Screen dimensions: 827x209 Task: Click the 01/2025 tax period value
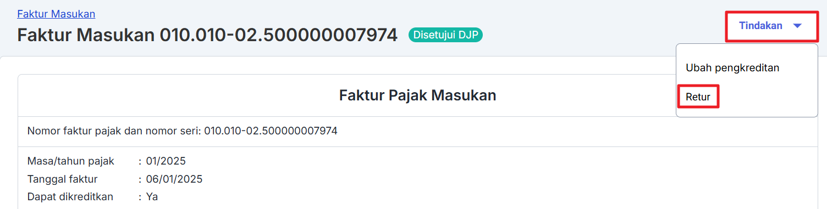[166, 161]
